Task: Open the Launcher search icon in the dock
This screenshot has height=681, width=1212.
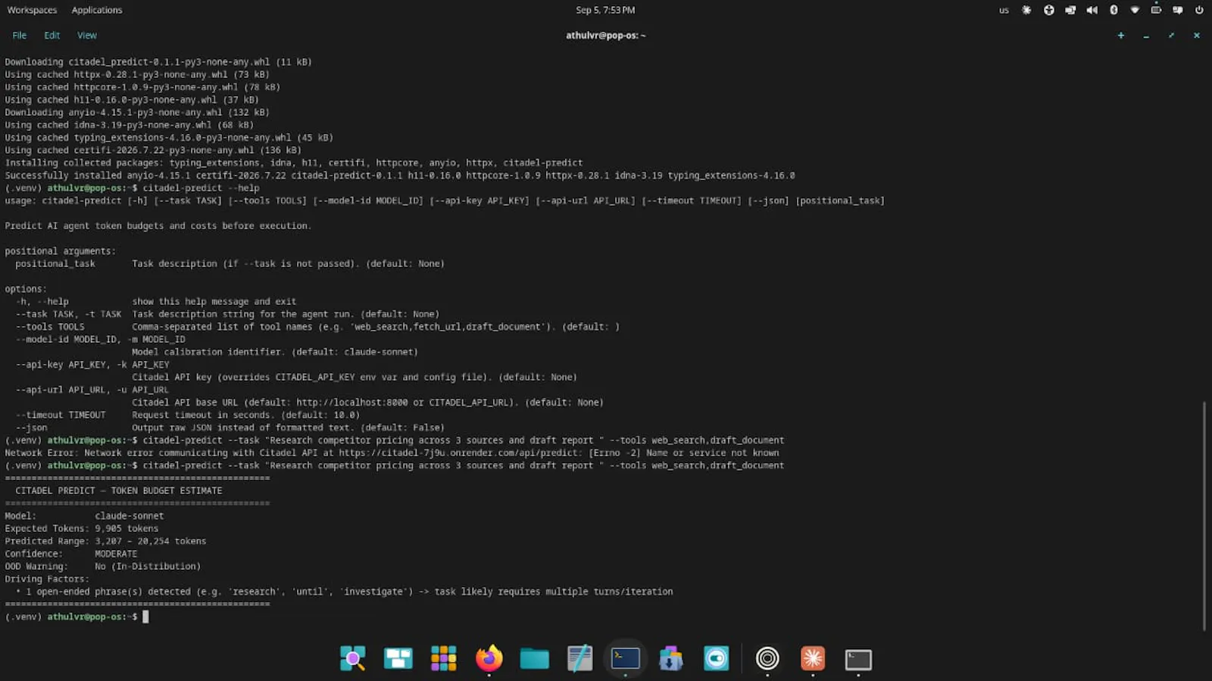Action: pyautogui.click(x=352, y=658)
